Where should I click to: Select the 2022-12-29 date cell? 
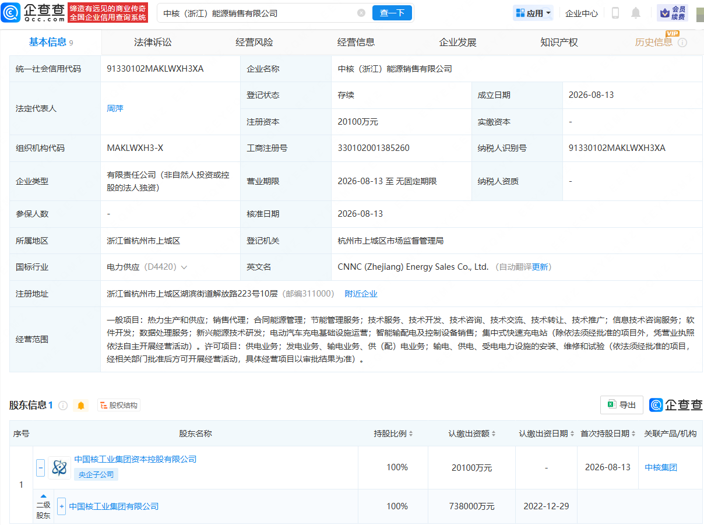pos(546,506)
